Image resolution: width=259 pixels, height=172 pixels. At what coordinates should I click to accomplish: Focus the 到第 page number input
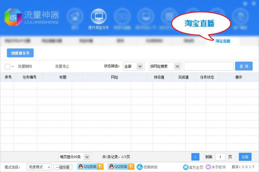click(220, 157)
